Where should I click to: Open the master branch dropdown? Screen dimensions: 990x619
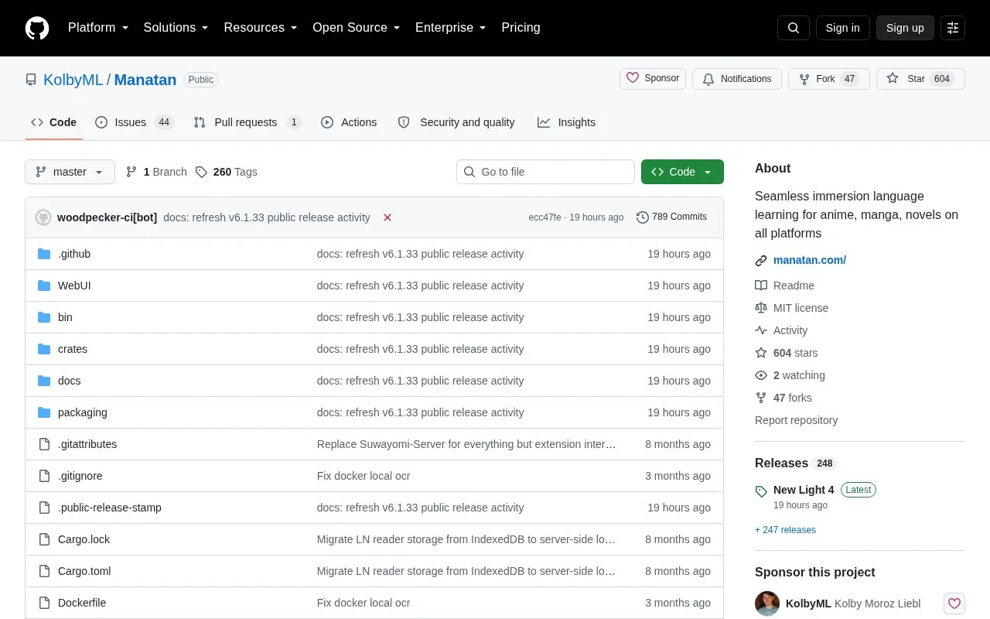(x=70, y=172)
